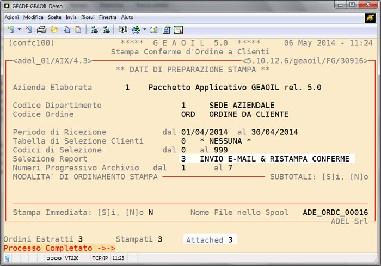Open the Modifica menu

[33, 17]
